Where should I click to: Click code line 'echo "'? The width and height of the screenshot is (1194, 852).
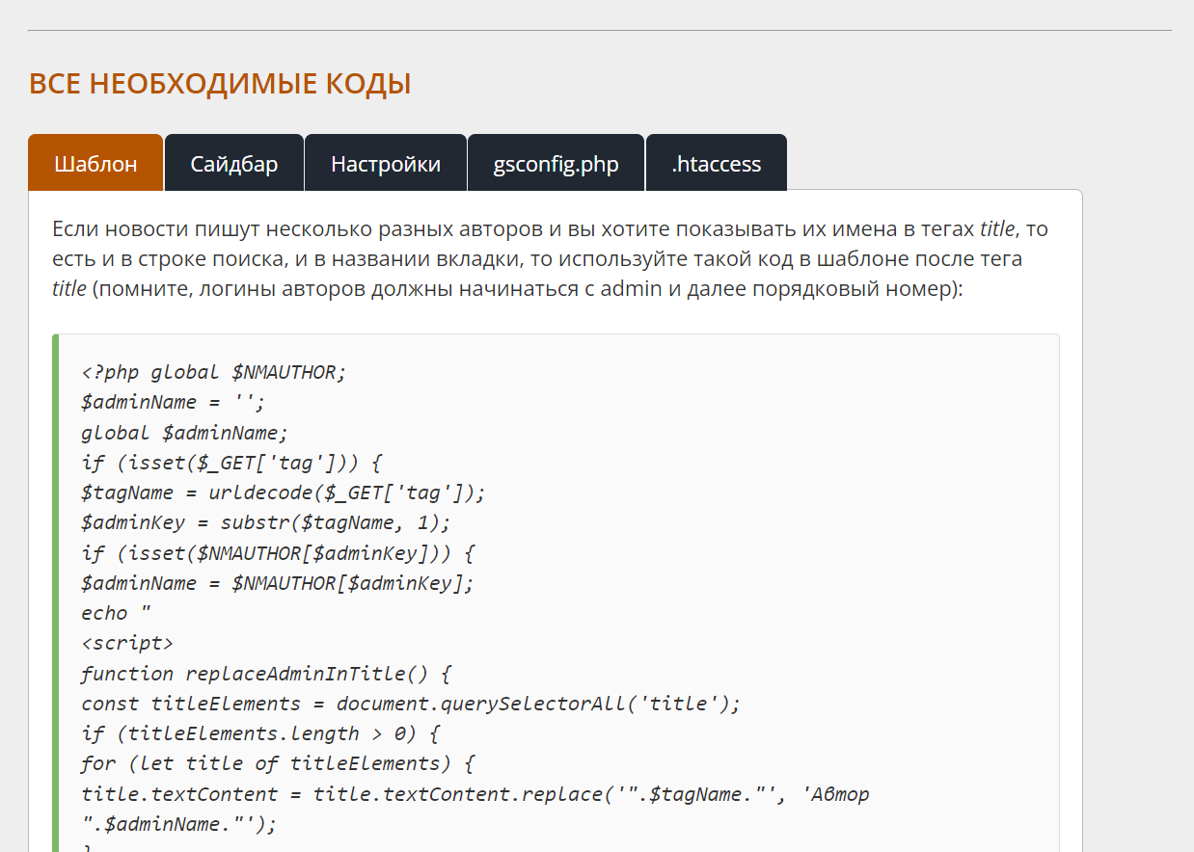pos(116,613)
